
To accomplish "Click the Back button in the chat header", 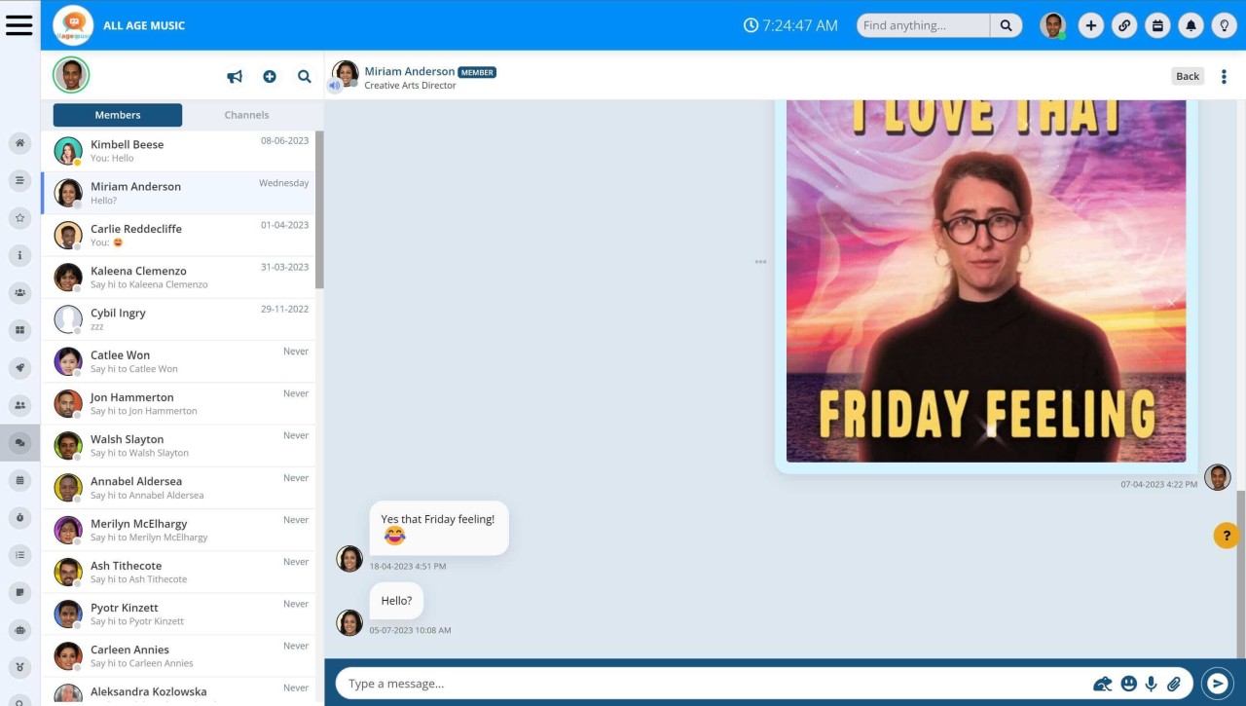I will pos(1187,75).
